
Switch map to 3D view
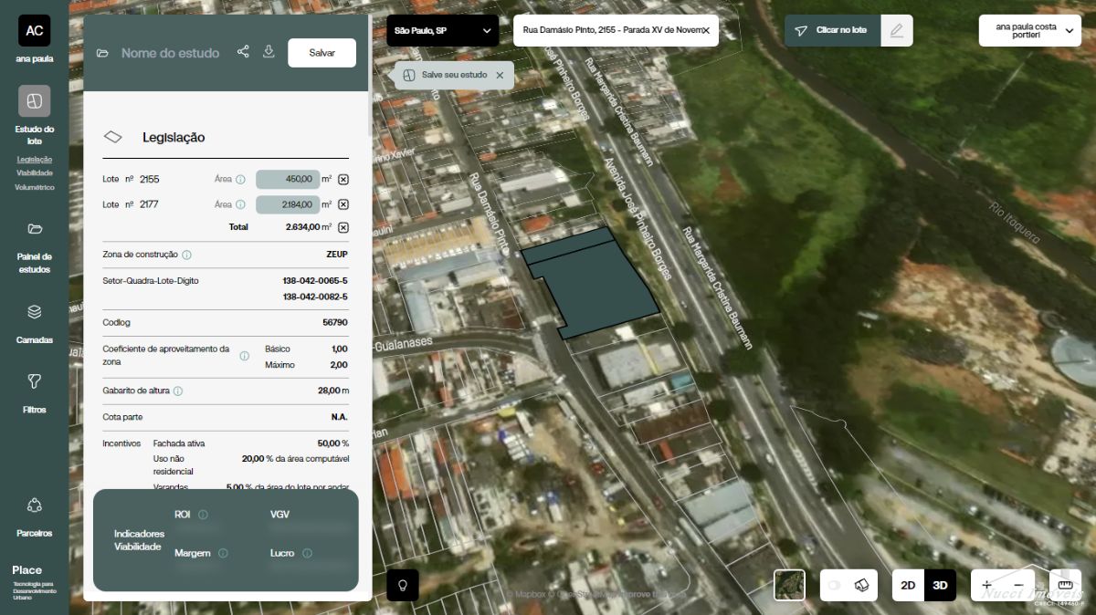[x=940, y=585]
